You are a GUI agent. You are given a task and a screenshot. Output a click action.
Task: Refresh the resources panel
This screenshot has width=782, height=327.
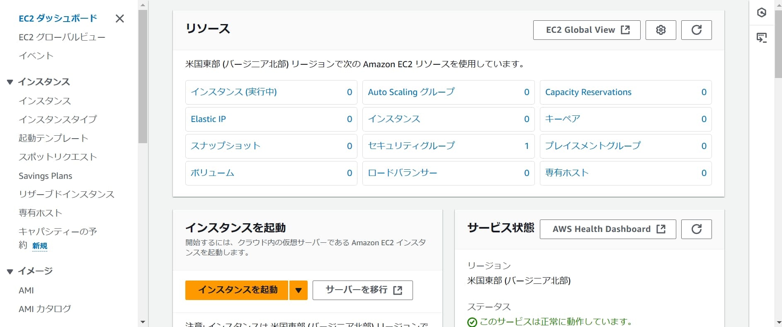tap(697, 30)
